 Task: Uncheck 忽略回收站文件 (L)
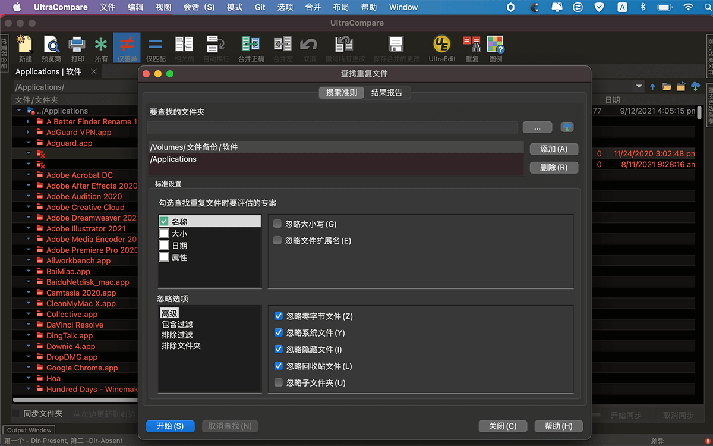[x=278, y=366]
